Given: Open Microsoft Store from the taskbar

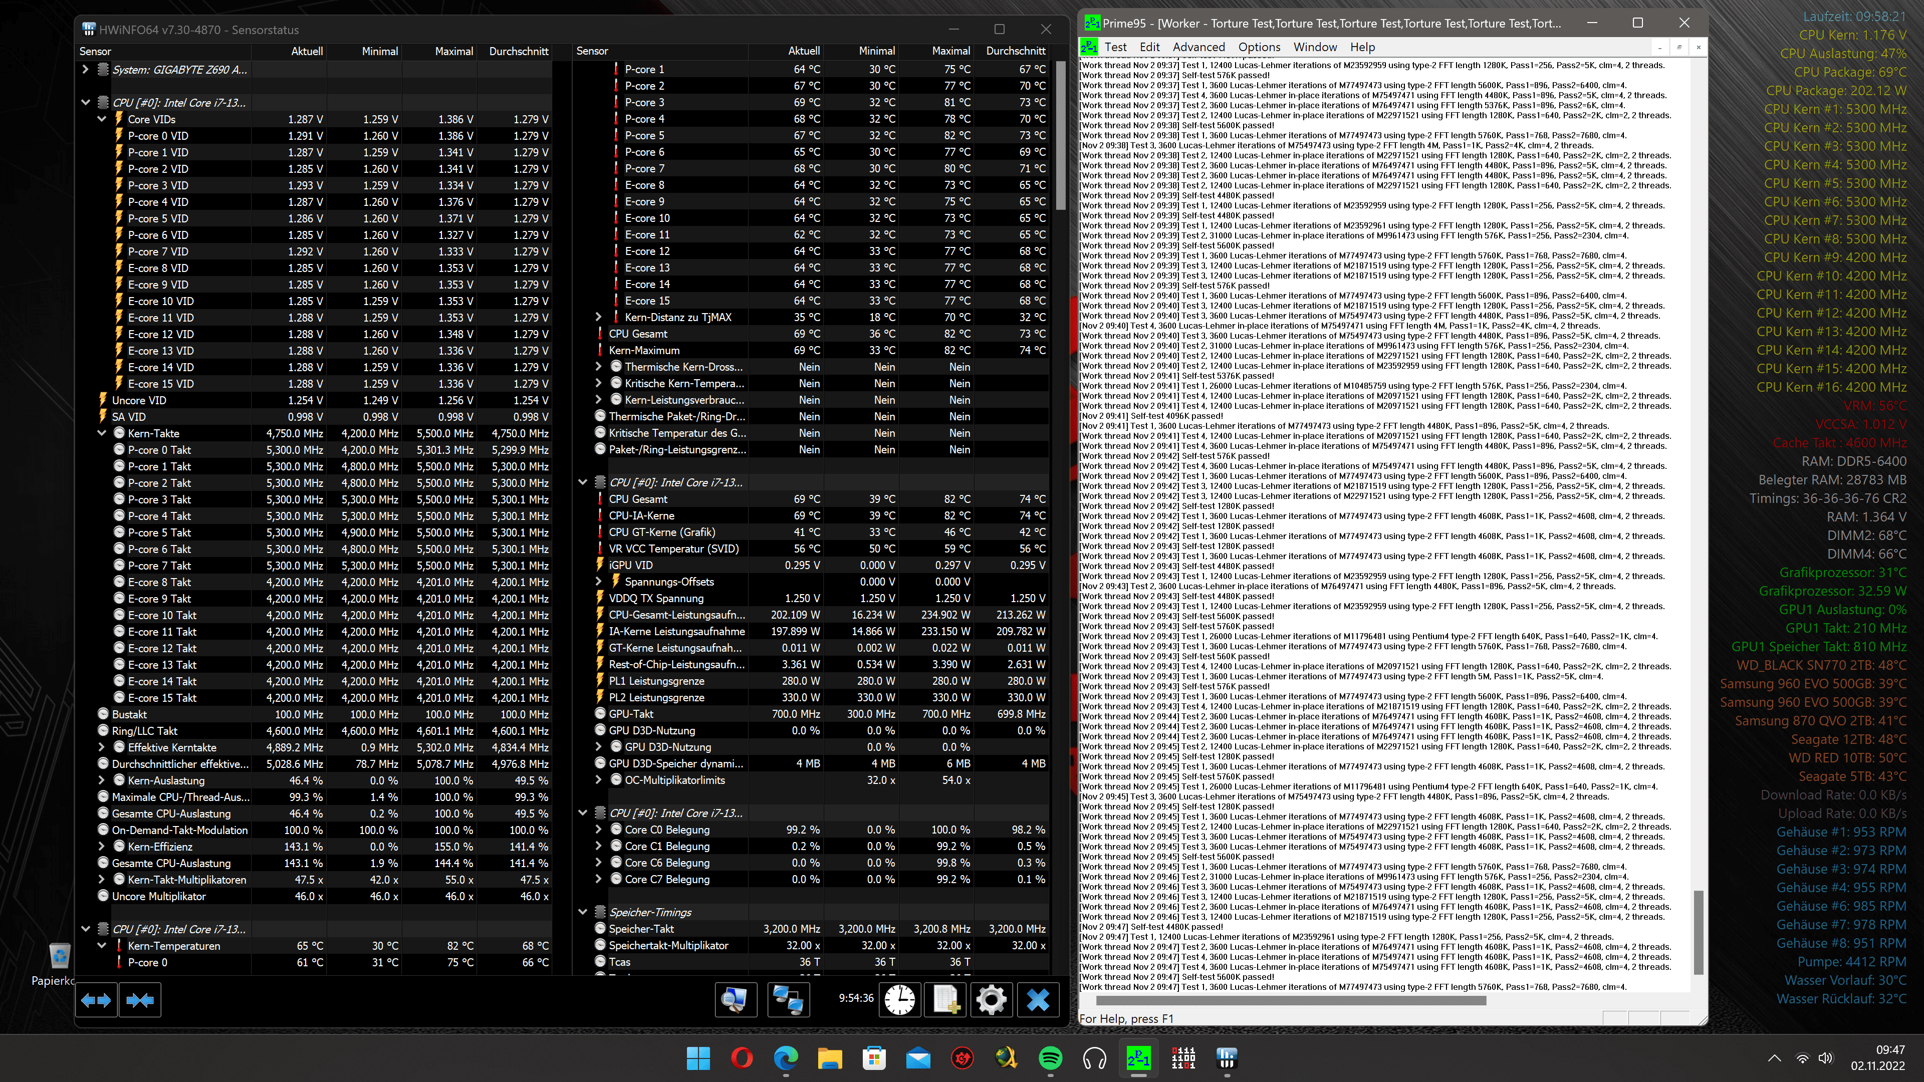Looking at the screenshot, I should click(874, 1058).
